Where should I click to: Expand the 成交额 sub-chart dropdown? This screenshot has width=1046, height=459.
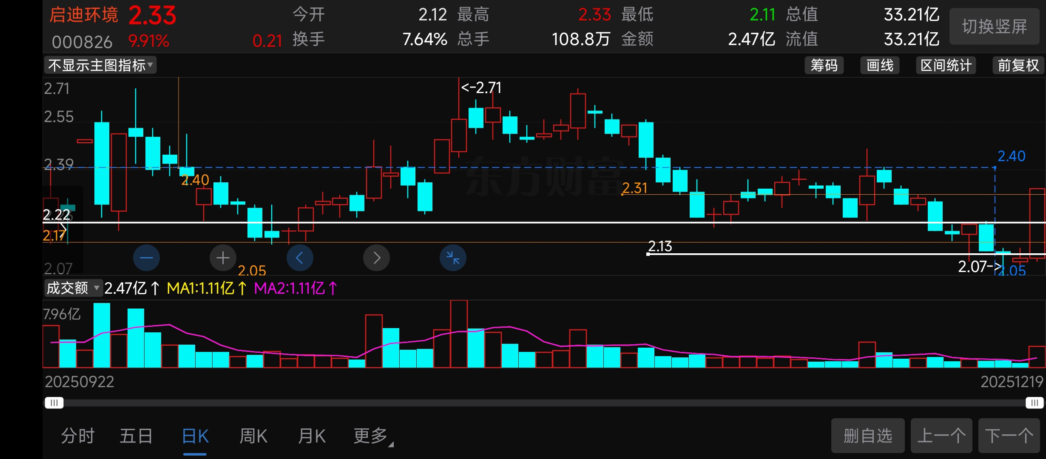(73, 288)
